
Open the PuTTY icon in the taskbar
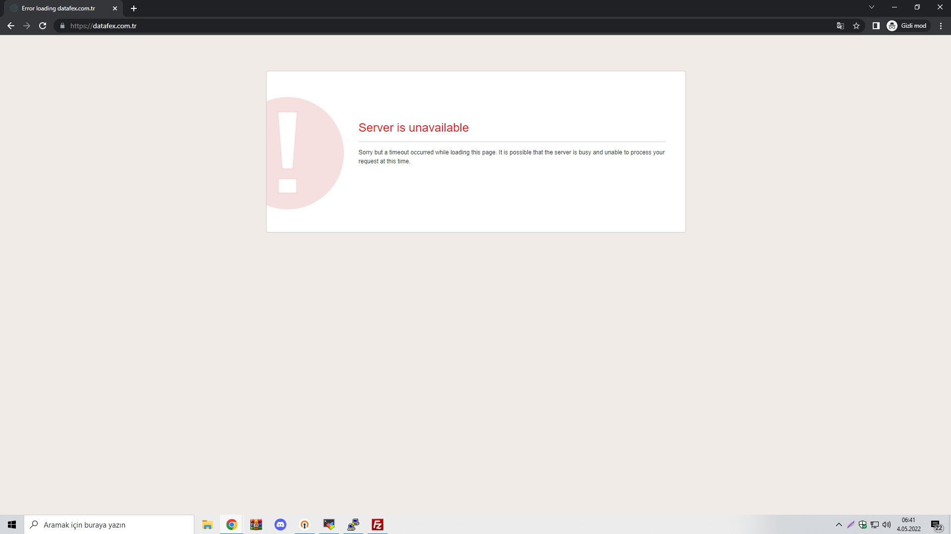[353, 525]
